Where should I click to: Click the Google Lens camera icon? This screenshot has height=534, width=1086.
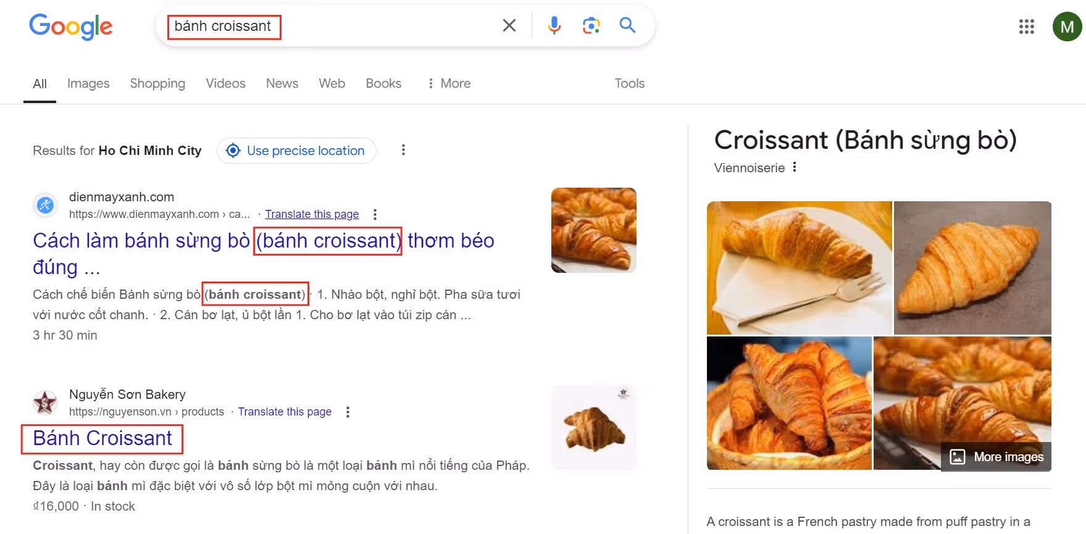click(x=591, y=25)
